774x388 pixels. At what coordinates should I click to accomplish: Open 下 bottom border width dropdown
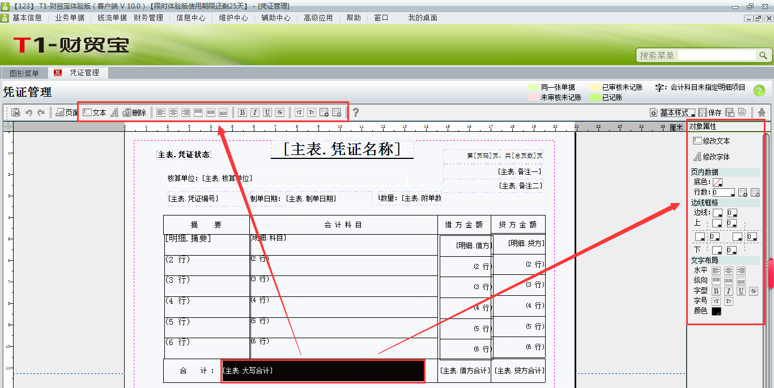732,250
